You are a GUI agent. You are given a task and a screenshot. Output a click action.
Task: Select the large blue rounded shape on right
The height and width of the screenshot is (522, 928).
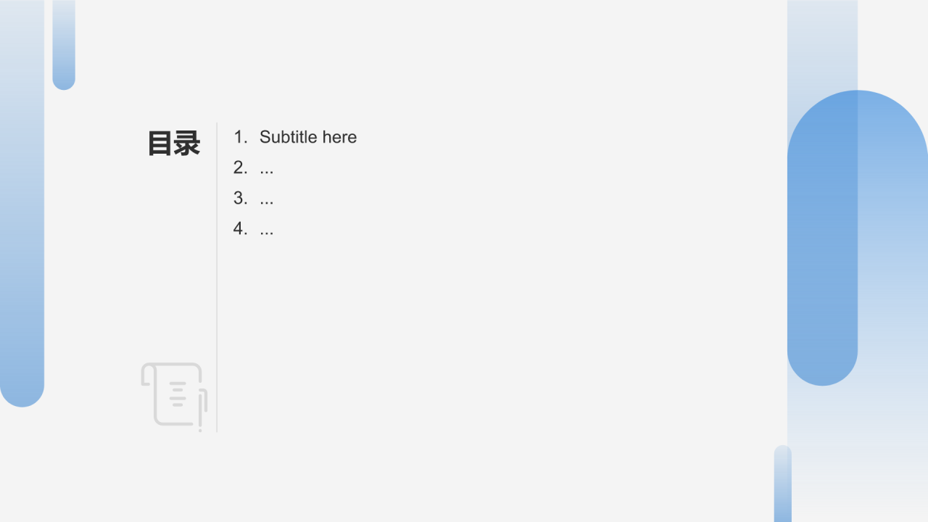858,238
